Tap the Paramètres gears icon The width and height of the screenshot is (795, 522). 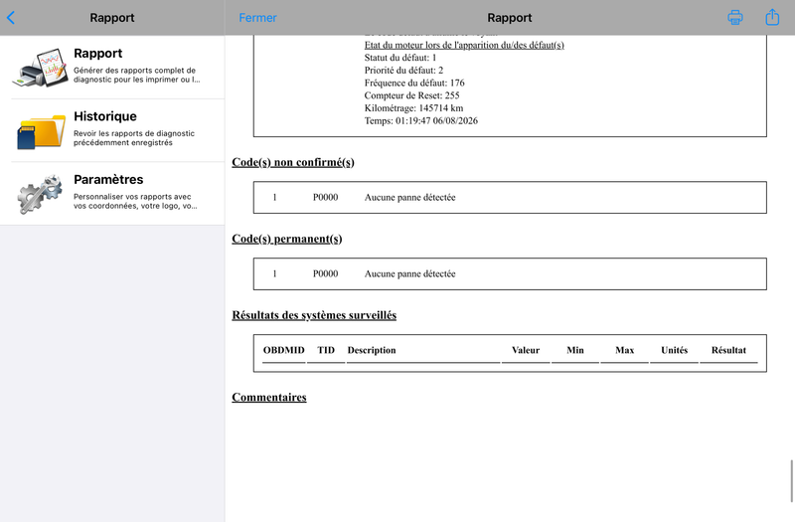(x=40, y=193)
